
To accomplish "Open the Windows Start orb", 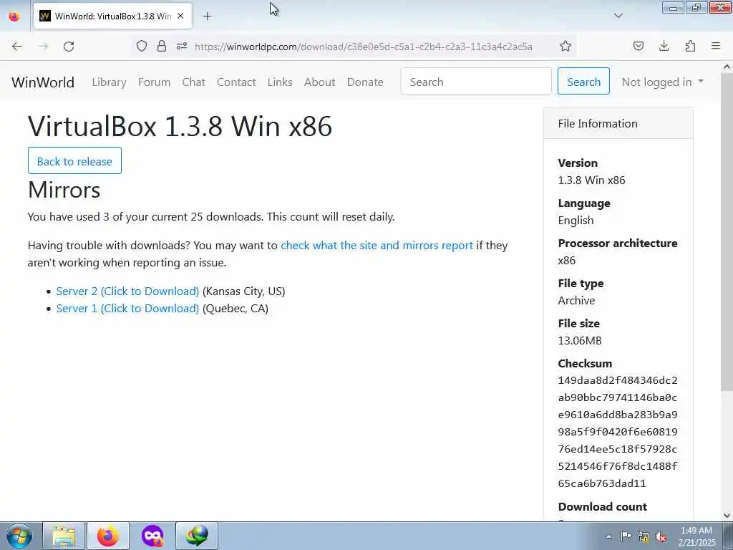I will (19, 536).
